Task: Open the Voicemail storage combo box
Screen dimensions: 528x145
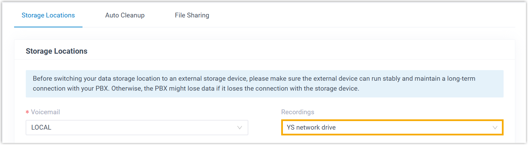Action: click(x=137, y=128)
